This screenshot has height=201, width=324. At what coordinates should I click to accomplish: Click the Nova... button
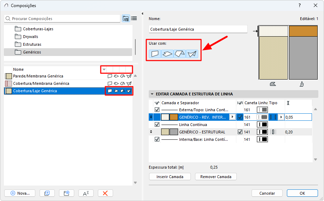[20, 193]
